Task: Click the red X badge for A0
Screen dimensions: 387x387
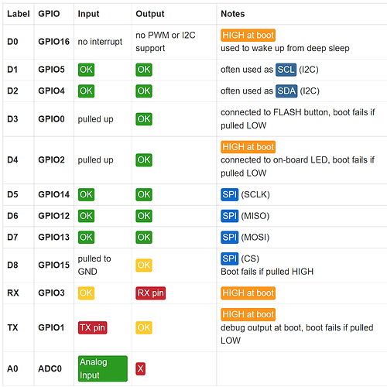Action: 140,368
